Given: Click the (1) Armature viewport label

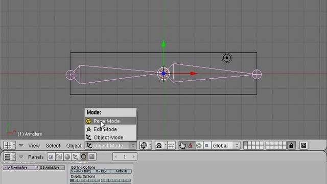Looking at the screenshot, I should pos(30,134).
